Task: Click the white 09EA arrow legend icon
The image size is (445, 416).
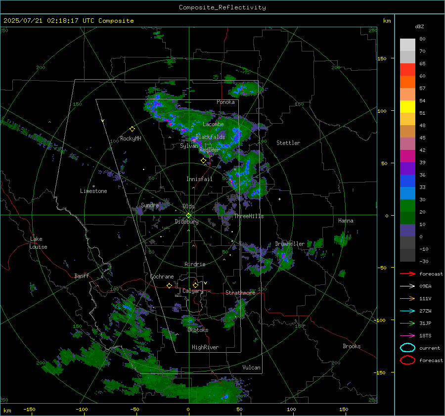Action: (x=407, y=286)
